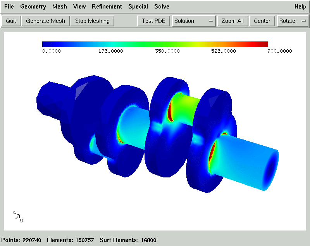Click the Elements: 150757 status text
Screen dimensions: 310x246
coord(71,240)
